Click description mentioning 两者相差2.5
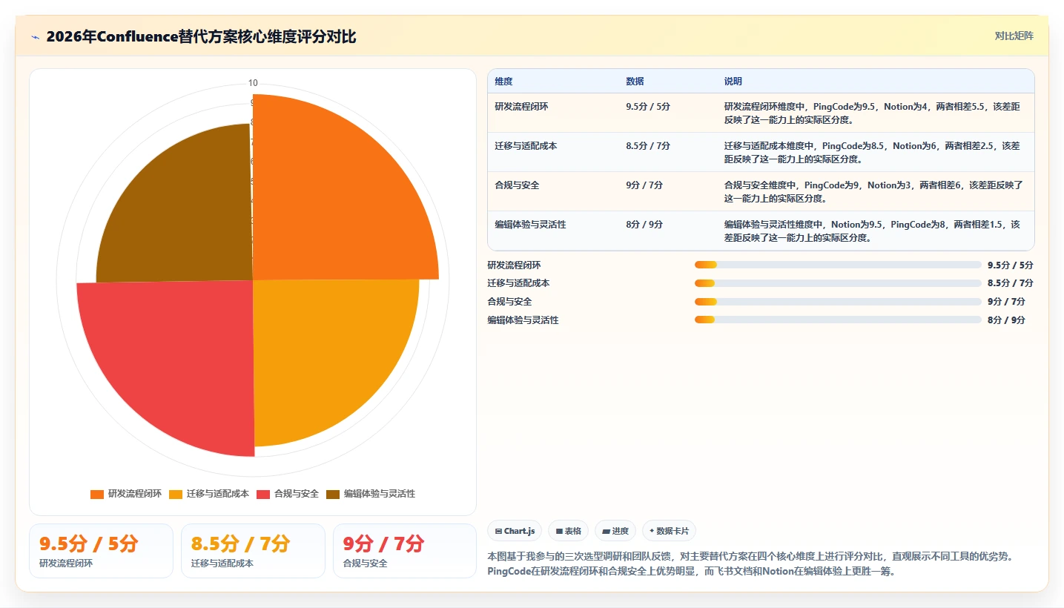The height and width of the screenshot is (608, 1064). tap(872, 153)
